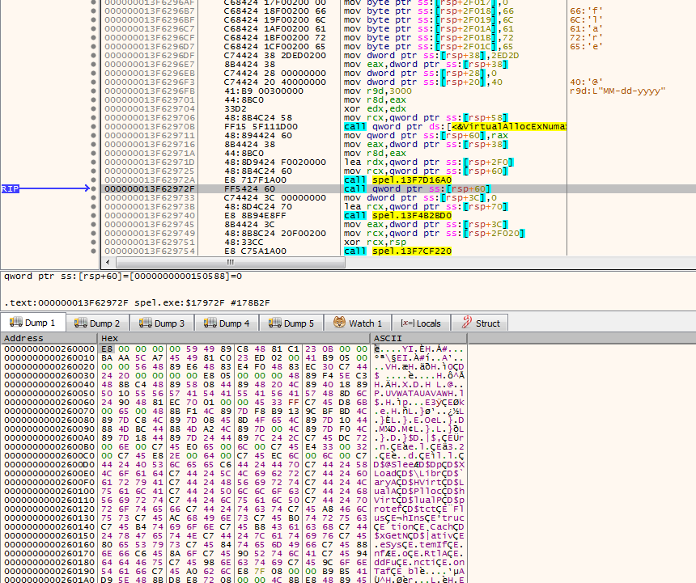Screen dimensions: 696x583
Task: Select instruction call spel.13F7CF220
Action: [x=397, y=251]
